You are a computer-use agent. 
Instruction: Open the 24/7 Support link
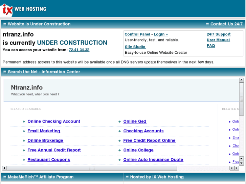click(219, 34)
